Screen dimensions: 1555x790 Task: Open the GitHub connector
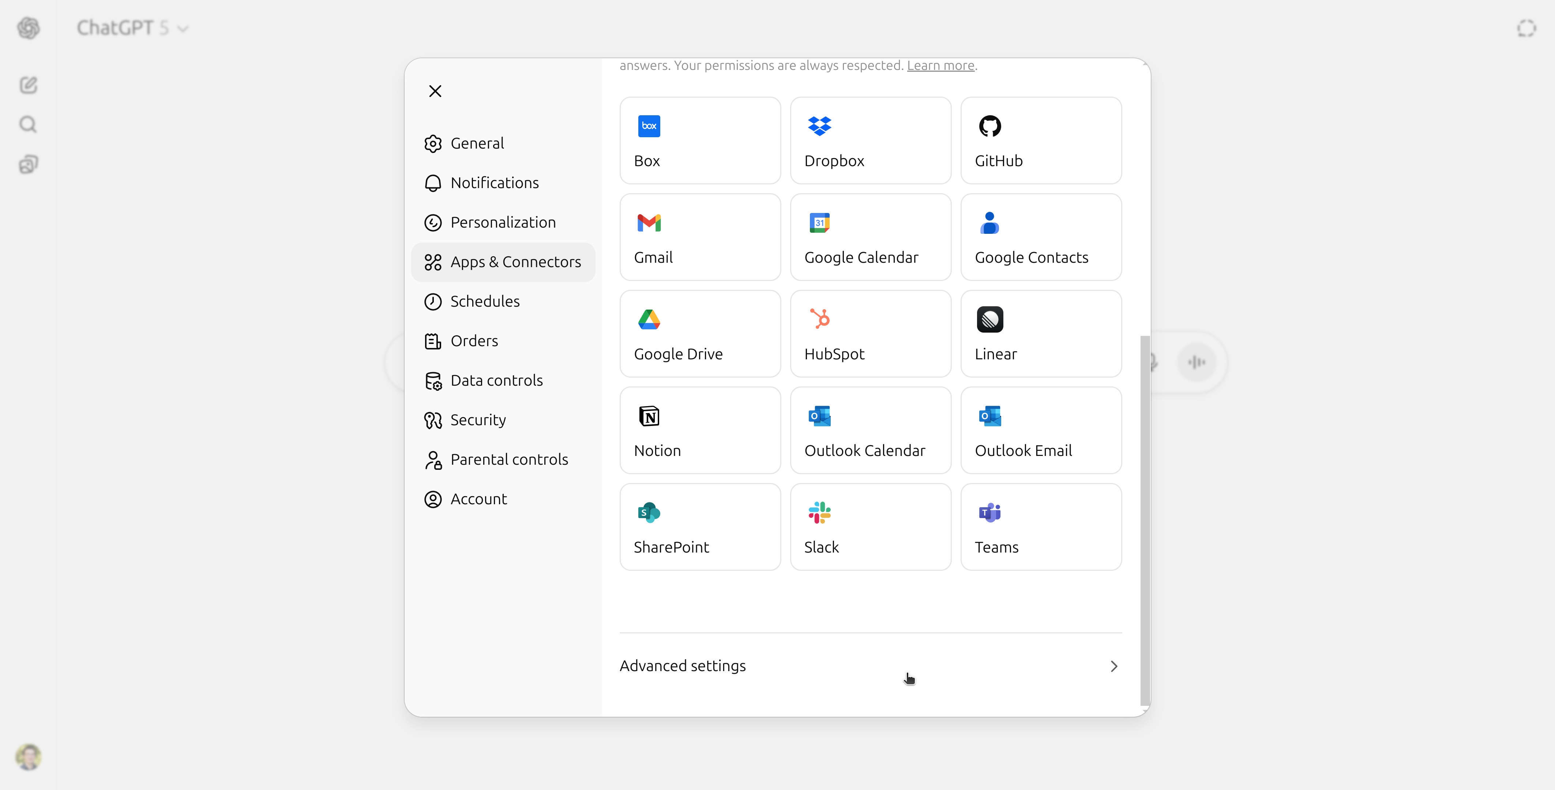[x=1040, y=140]
